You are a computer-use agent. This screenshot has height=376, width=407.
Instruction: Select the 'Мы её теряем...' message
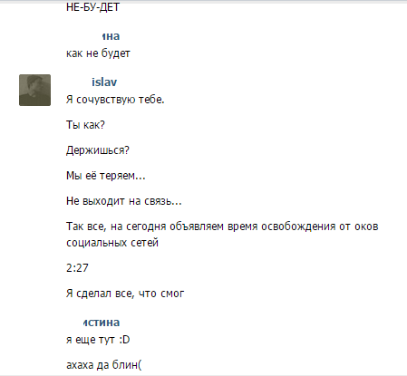106,176
